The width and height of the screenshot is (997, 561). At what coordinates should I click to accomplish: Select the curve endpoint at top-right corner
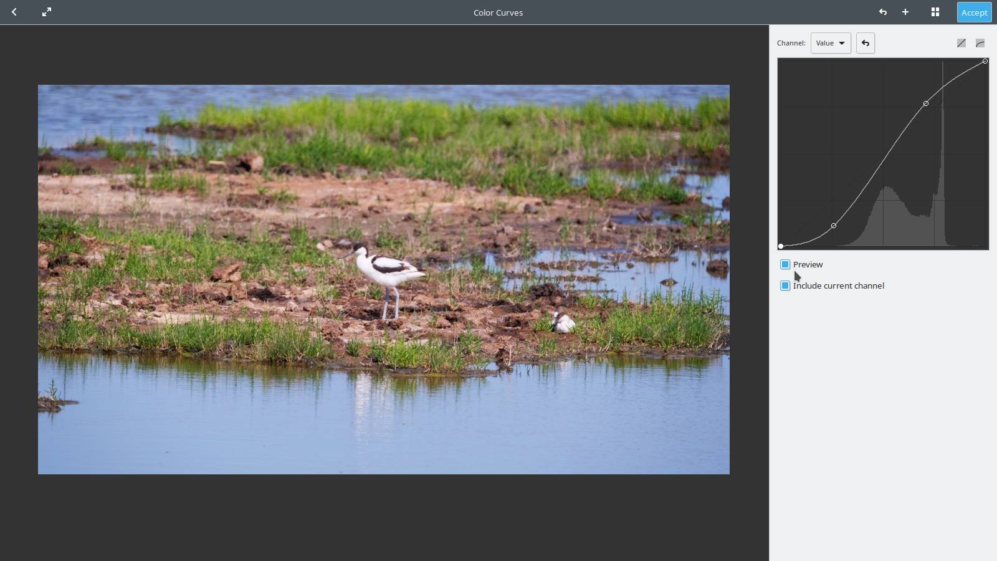[985, 61]
